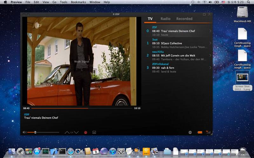This screenshot has width=254, height=158.
Task: Expand ZDFinfokanal channel details chevron
Action: click(x=210, y=68)
